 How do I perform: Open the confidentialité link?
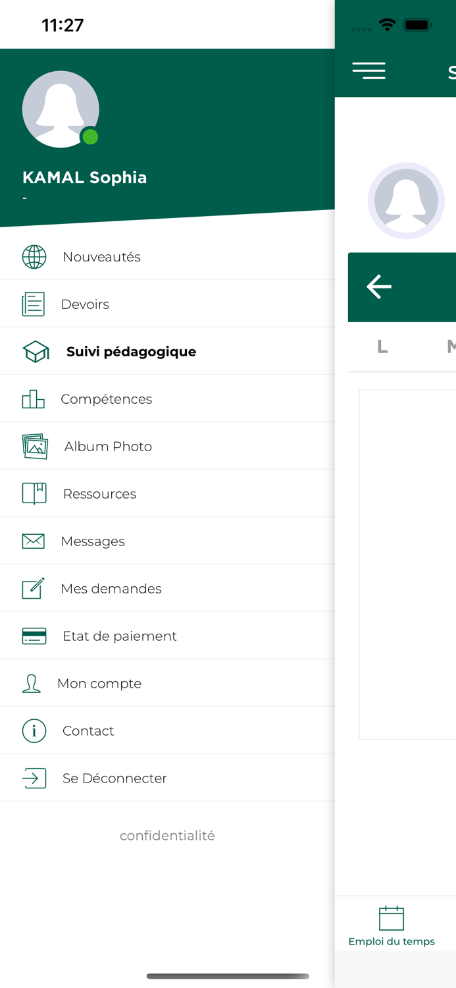click(x=167, y=836)
